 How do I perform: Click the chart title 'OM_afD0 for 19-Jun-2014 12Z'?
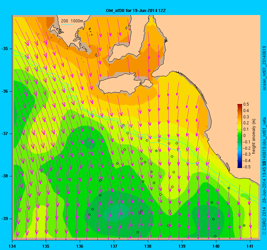coord(136,11)
